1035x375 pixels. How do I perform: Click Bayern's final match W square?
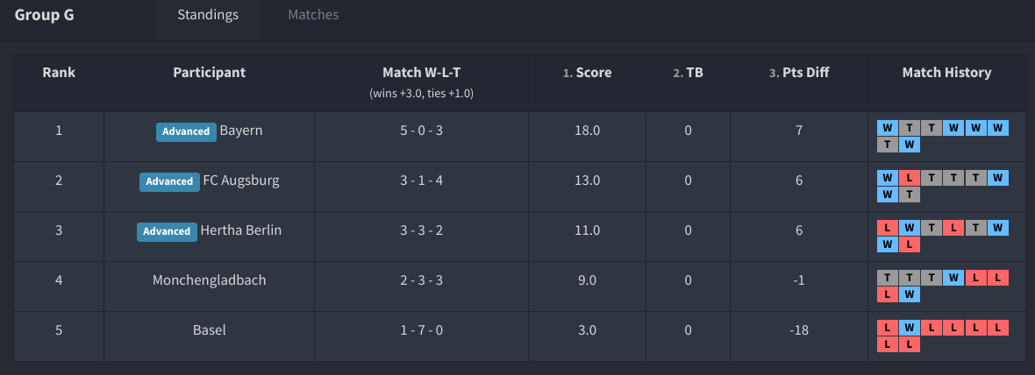point(910,145)
